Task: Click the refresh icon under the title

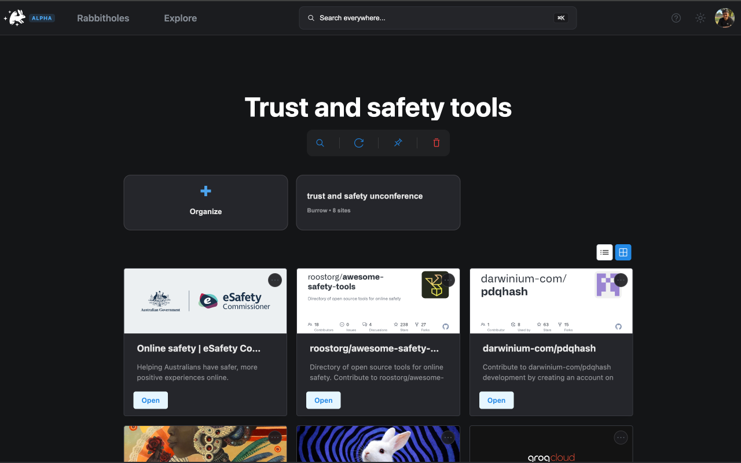Action: (x=359, y=143)
